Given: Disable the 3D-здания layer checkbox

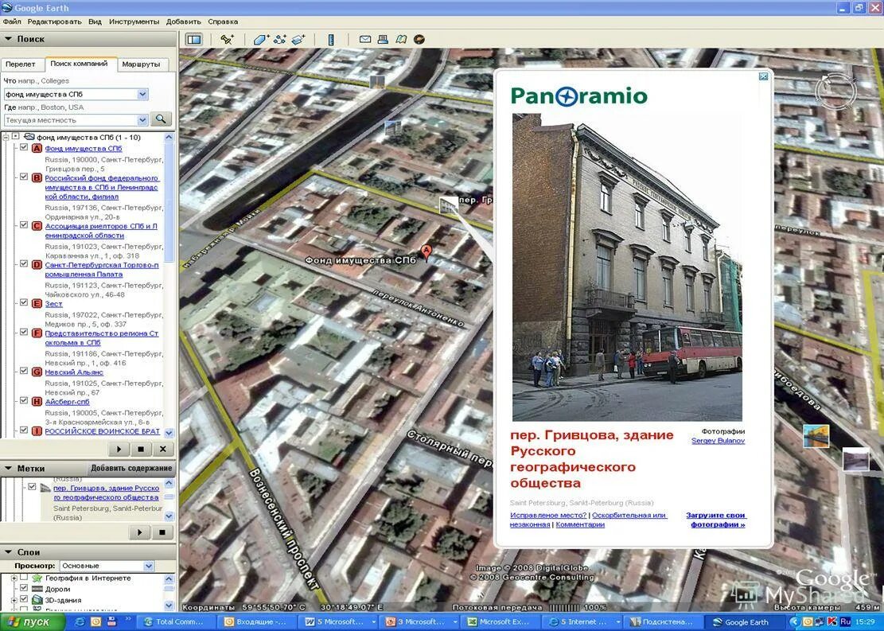Looking at the screenshot, I should [x=24, y=599].
